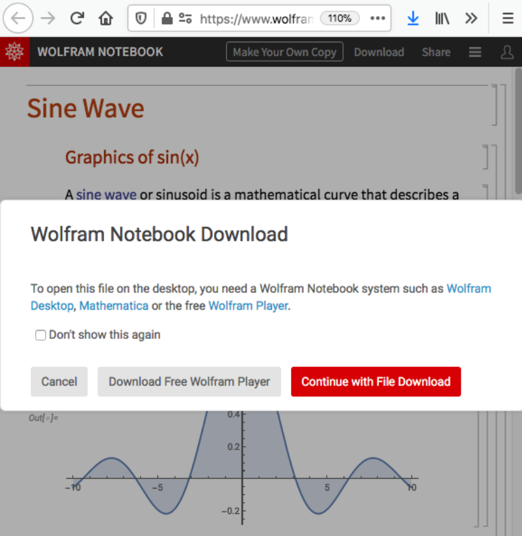Open the Firefox application hamburger menu
Viewport: 522px width, 536px height.
pyautogui.click(x=507, y=18)
